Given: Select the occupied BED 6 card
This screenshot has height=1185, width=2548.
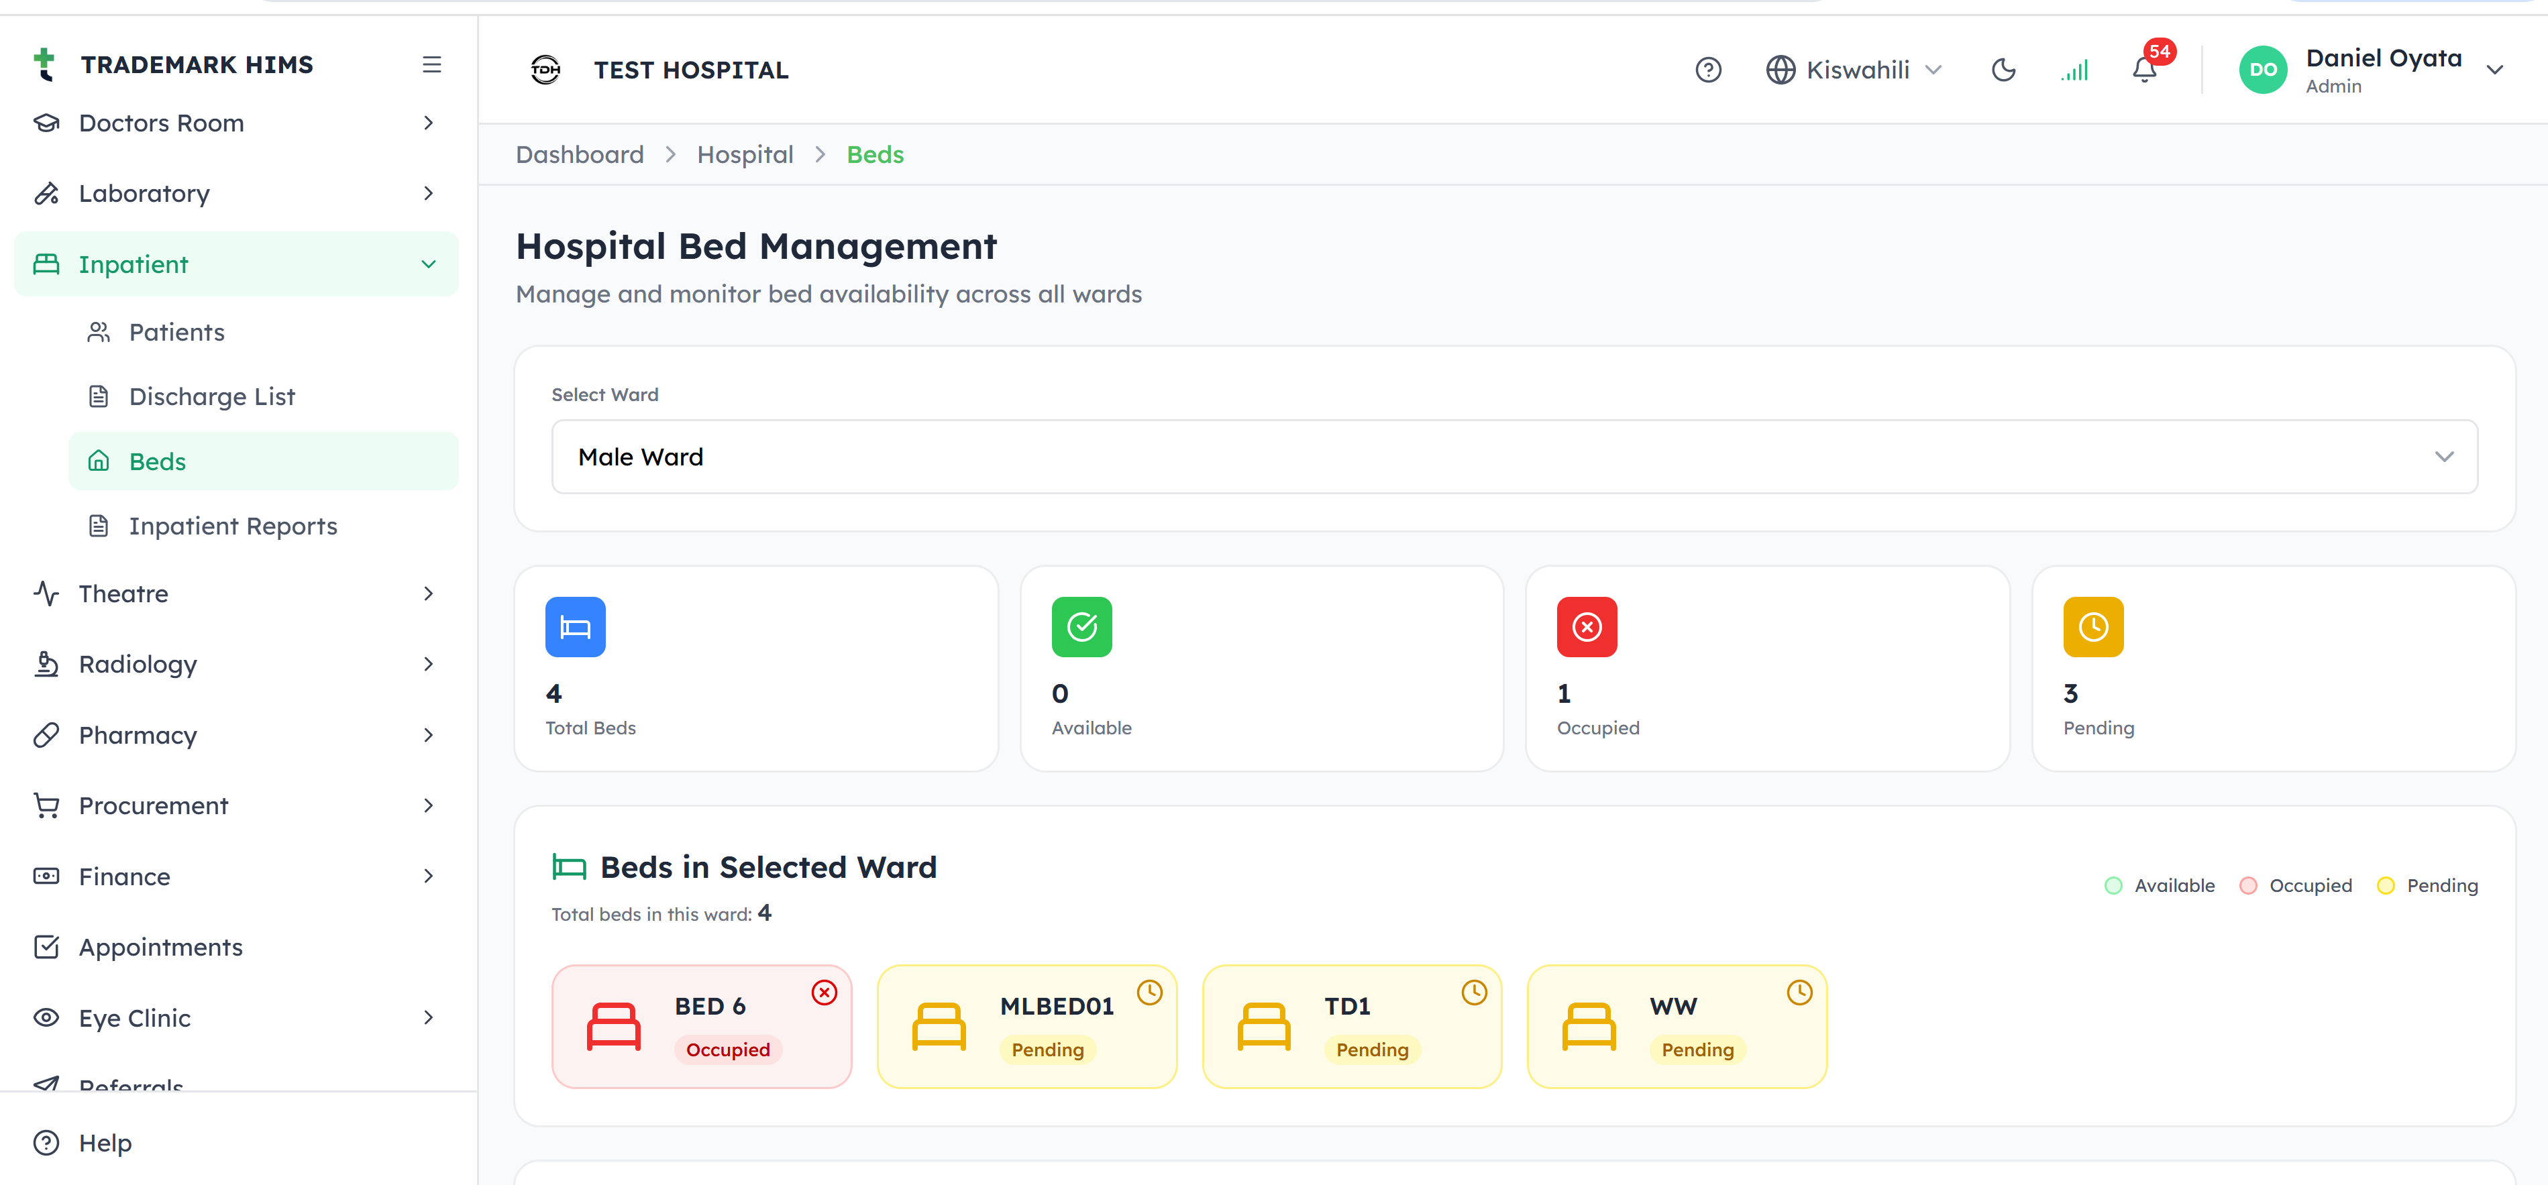Looking at the screenshot, I should click(702, 1027).
